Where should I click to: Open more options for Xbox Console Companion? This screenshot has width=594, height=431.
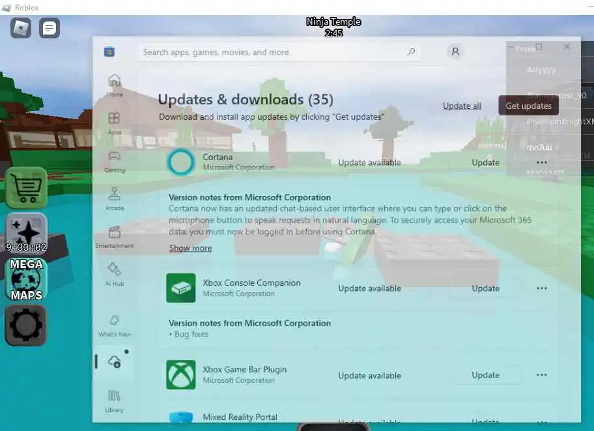click(542, 288)
